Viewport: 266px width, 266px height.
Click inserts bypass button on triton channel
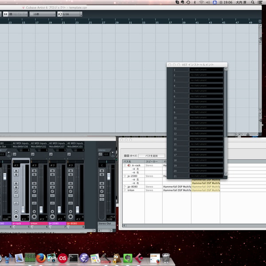pos(34,196)
